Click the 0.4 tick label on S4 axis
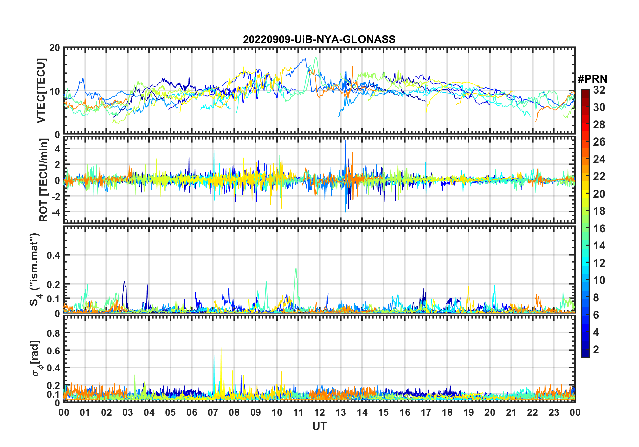Screen dimensions: 639x447 click(53, 255)
